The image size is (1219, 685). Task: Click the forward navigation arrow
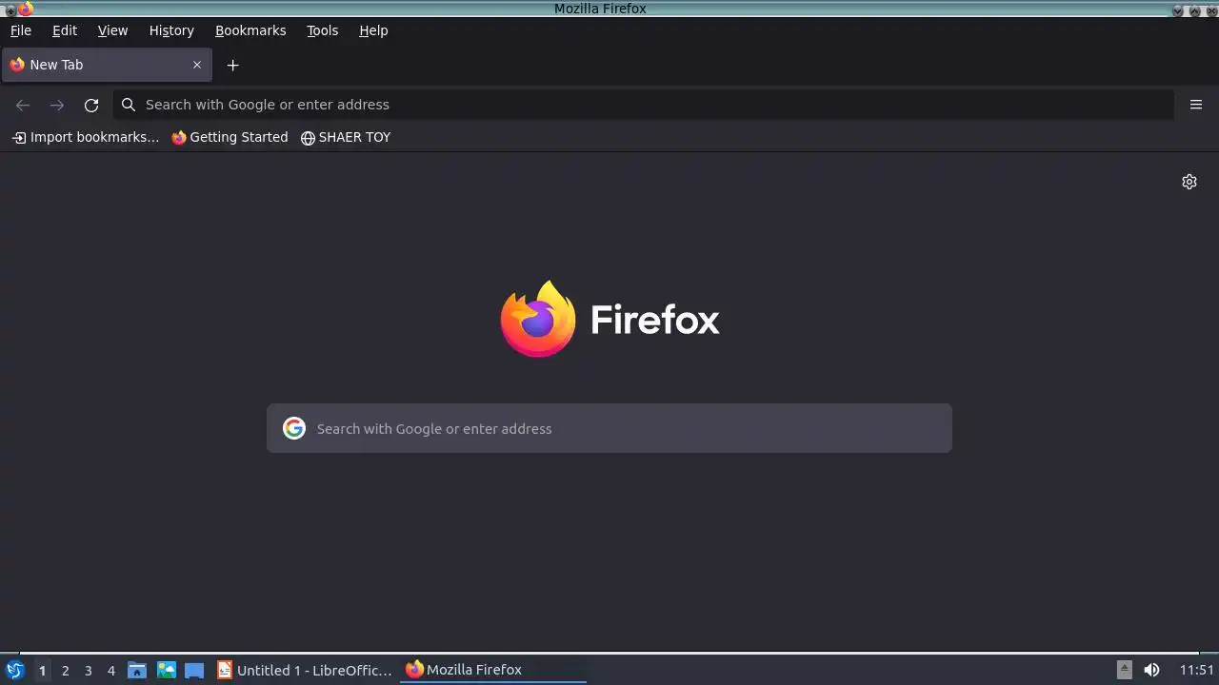pos(57,105)
